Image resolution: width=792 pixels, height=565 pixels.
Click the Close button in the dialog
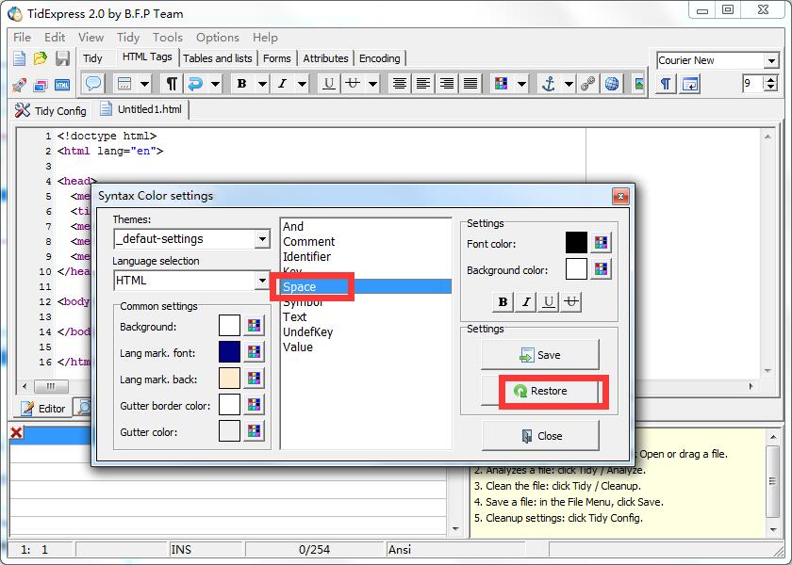point(541,435)
